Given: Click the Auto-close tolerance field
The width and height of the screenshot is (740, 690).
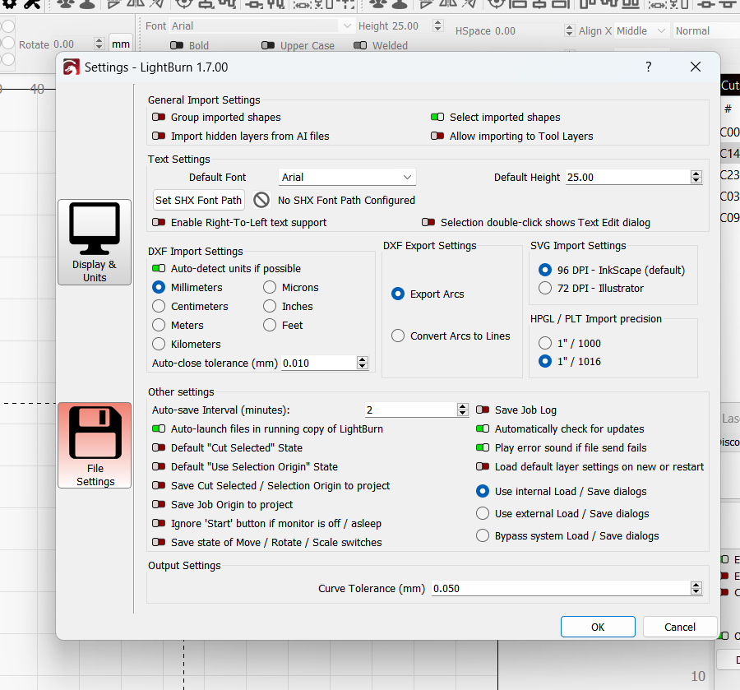Looking at the screenshot, I should (x=319, y=363).
